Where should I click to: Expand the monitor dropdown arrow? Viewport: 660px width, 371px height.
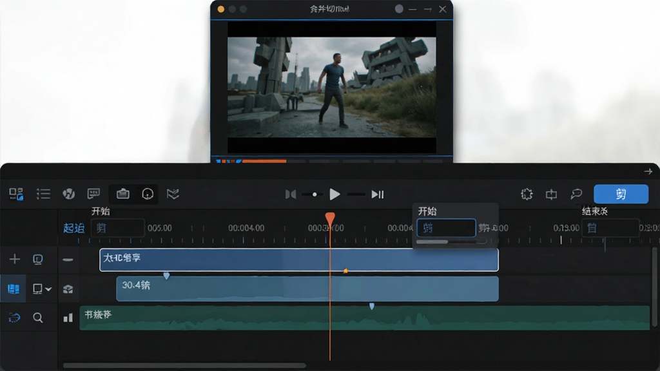click(x=48, y=289)
